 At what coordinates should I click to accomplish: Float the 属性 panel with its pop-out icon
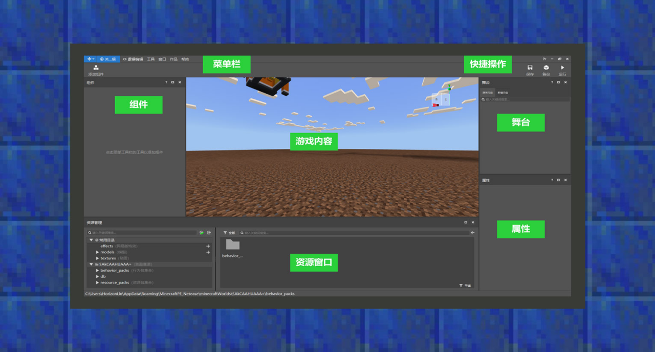[x=558, y=180]
